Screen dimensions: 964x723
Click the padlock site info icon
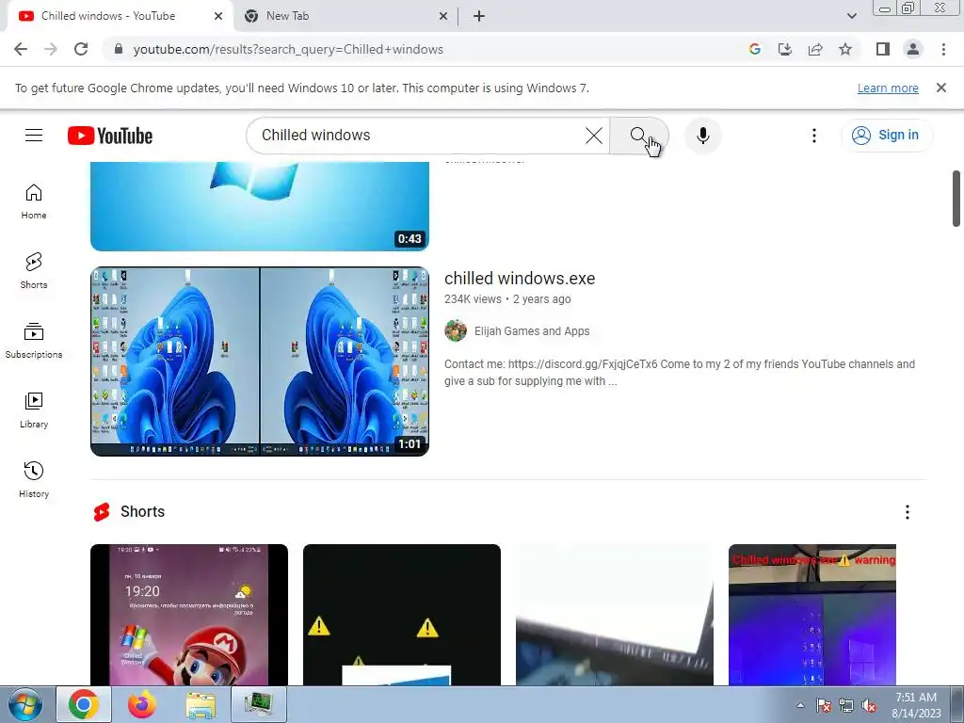tap(119, 49)
